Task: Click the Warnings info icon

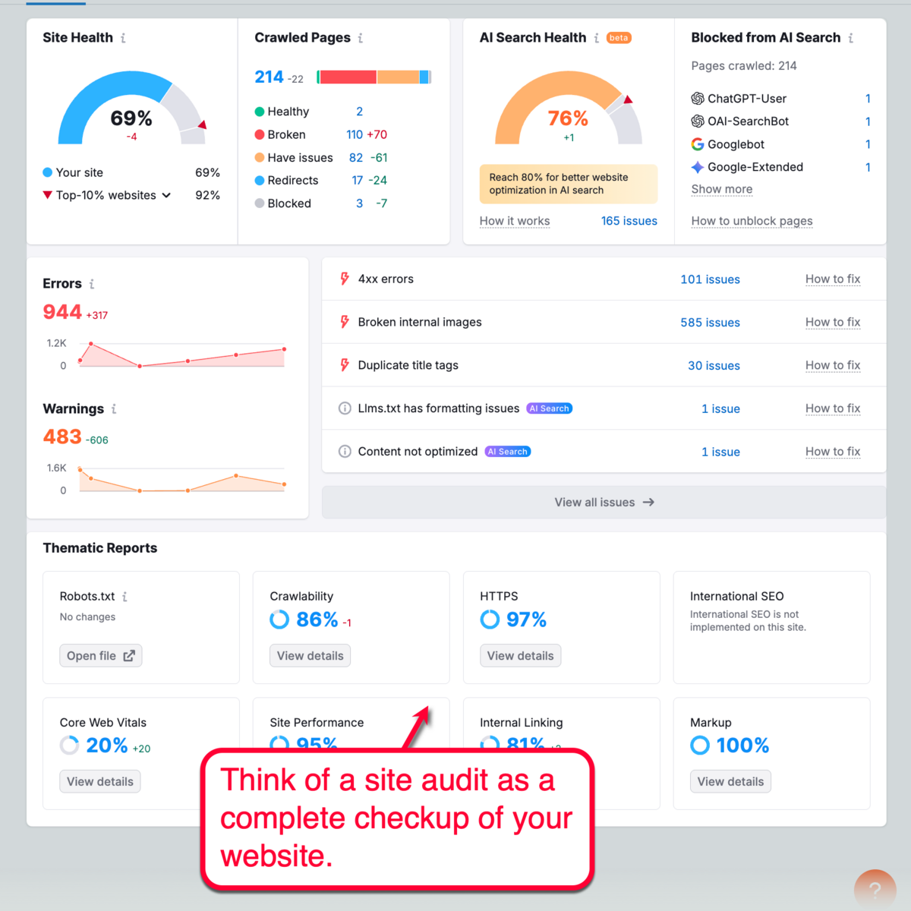Action: click(x=115, y=409)
